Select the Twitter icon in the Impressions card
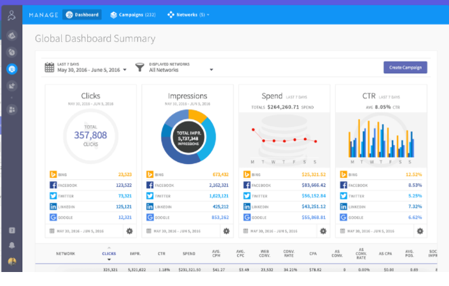 pyautogui.click(x=151, y=196)
